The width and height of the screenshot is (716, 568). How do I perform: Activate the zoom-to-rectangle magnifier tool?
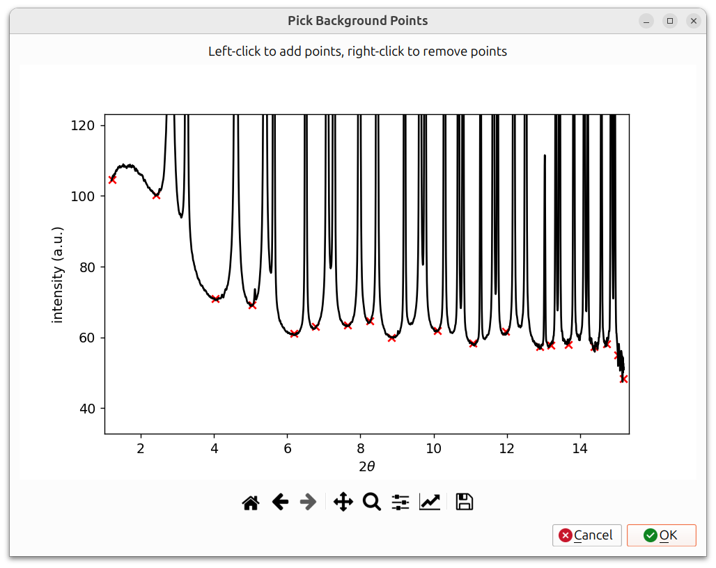tap(372, 503)
